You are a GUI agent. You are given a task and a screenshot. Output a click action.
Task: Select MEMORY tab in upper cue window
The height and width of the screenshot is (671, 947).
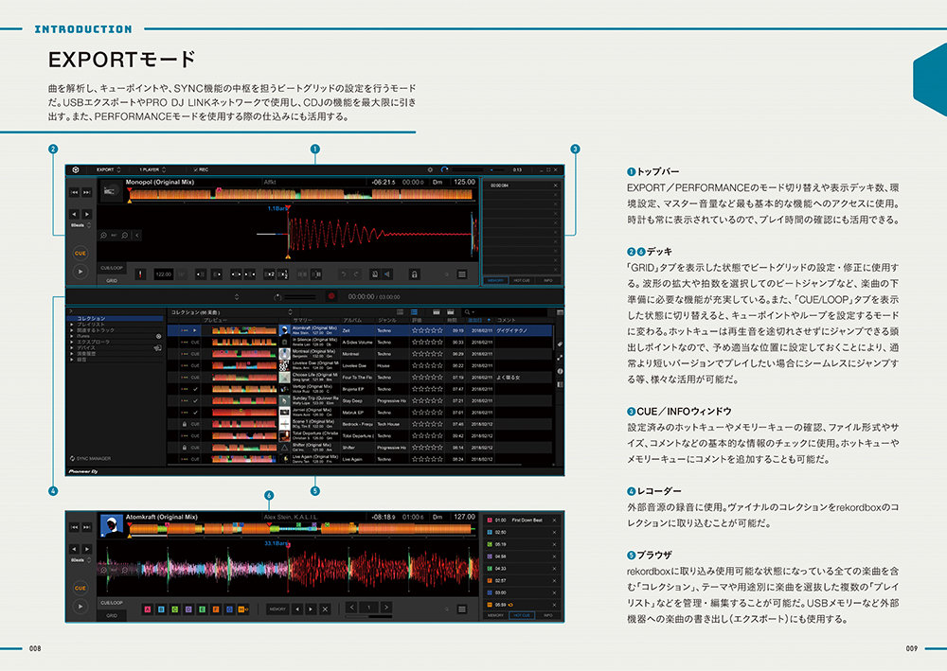[x=496, y=280]
